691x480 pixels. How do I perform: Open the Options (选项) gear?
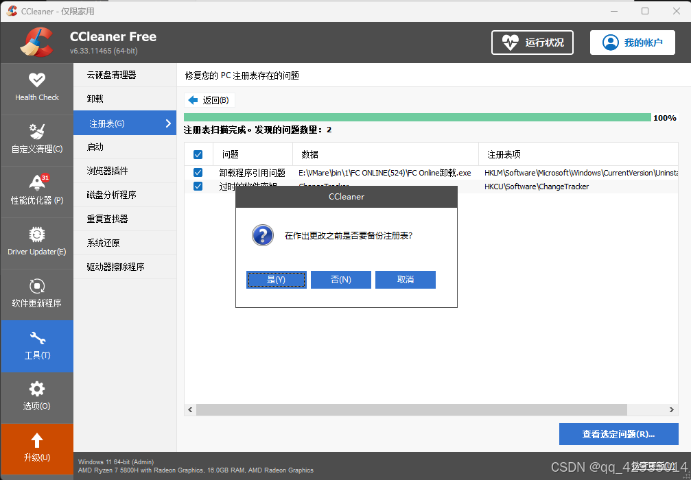[37, 398]
